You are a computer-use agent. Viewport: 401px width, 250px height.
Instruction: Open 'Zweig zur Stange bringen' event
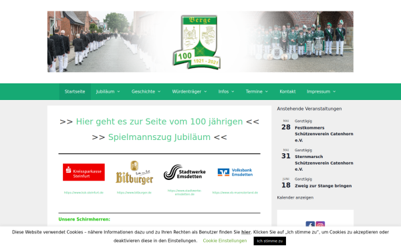[x=323, y=186]
